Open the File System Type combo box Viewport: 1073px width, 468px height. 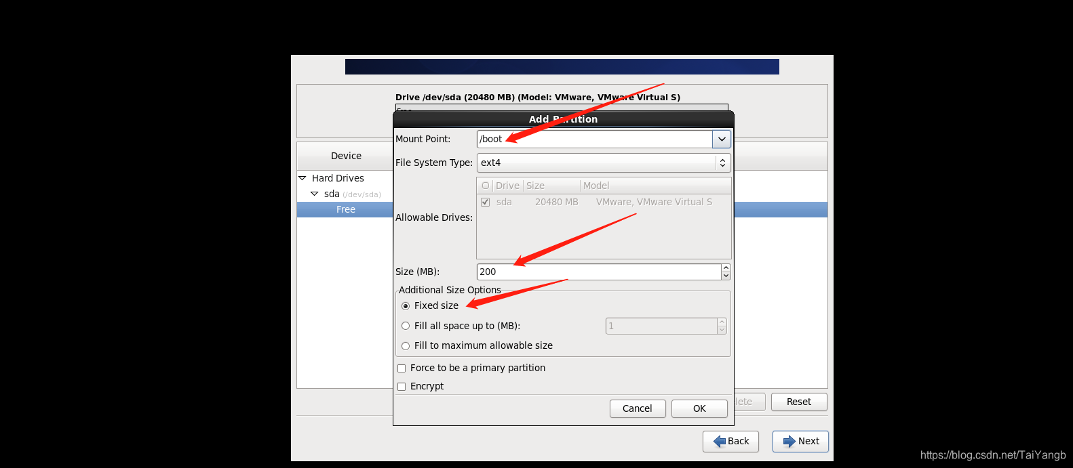click(604, 163)
